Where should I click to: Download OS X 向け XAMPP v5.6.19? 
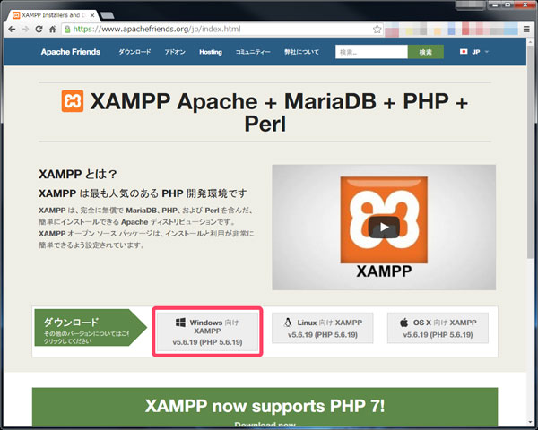pos(438,328)
